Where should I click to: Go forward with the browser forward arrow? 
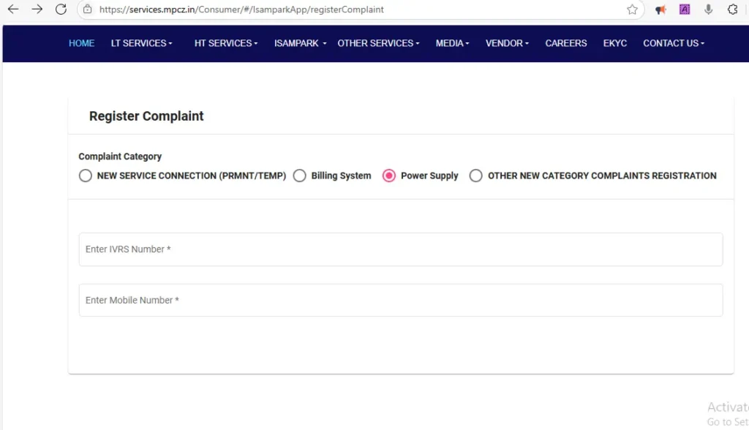[37, 9]
